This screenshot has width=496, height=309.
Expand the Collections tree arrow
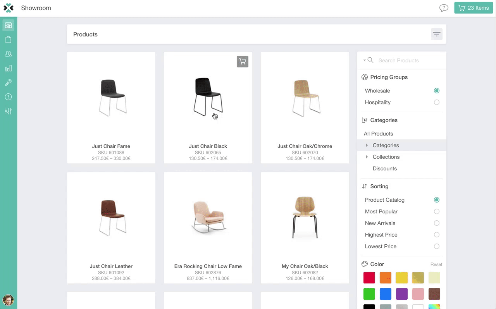(367, 157)
